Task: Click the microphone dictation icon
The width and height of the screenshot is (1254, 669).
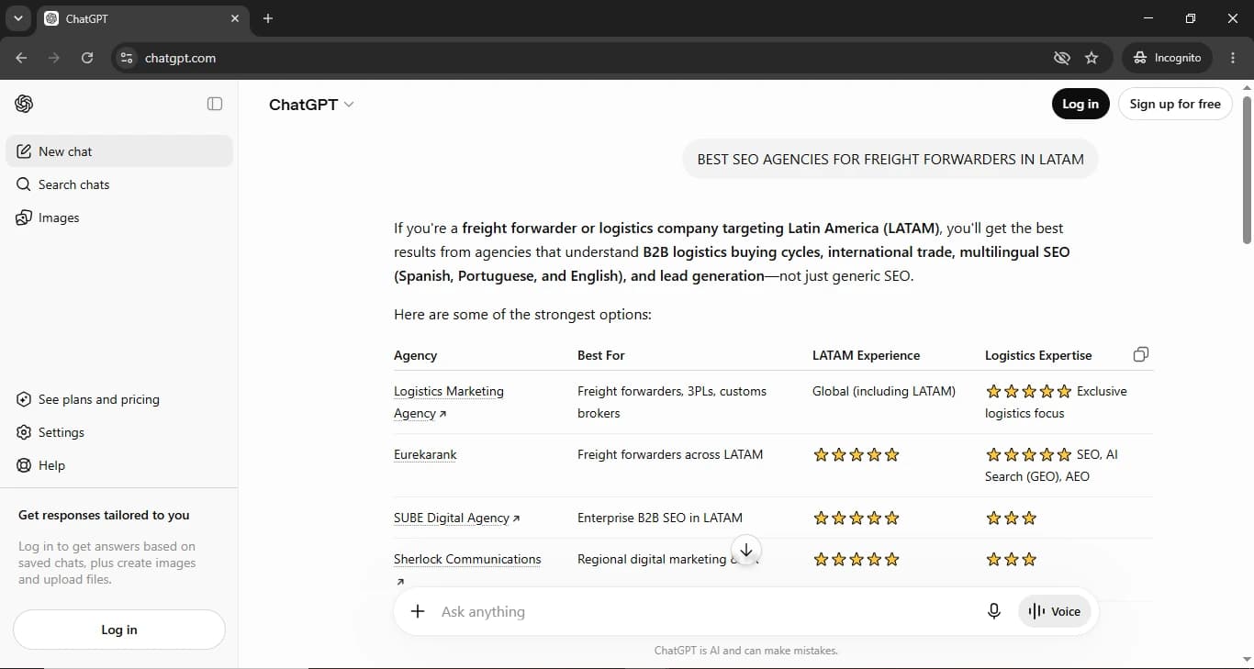Action: [x=994, y=611]
